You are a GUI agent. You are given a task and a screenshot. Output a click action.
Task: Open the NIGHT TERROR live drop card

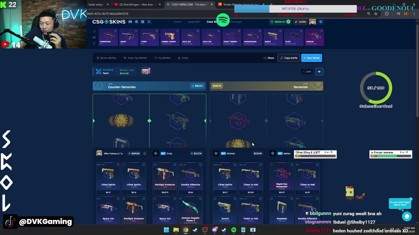(x=231, y=37)
